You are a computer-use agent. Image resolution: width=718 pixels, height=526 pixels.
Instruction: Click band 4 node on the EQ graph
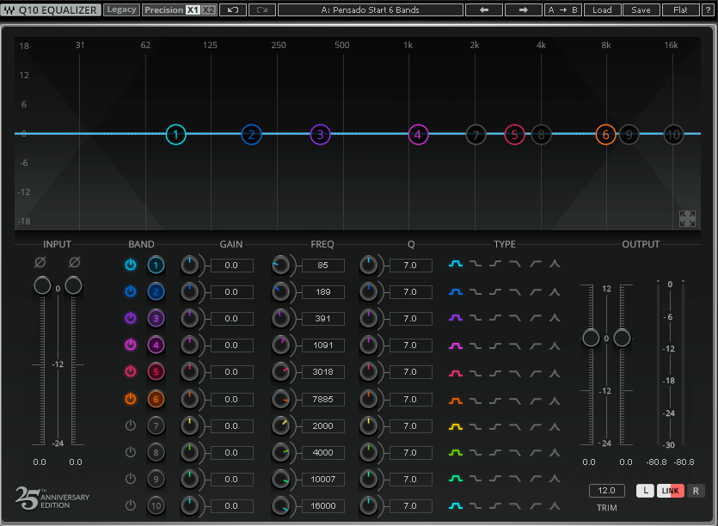coord(418,135)
